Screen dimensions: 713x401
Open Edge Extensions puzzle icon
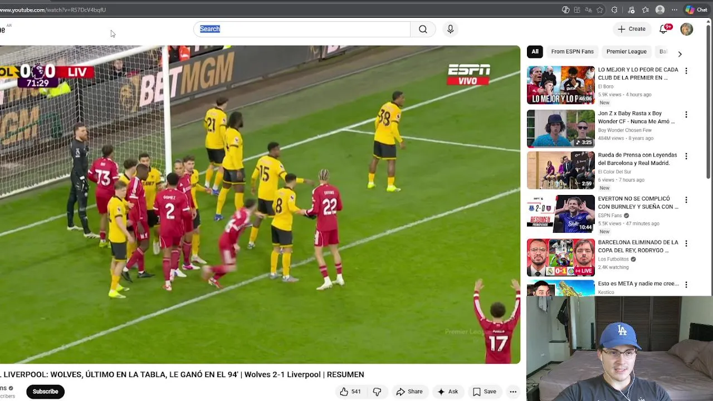pos(614,9)
